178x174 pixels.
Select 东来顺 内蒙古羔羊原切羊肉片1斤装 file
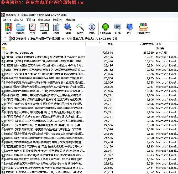click(x=45, y=163)
